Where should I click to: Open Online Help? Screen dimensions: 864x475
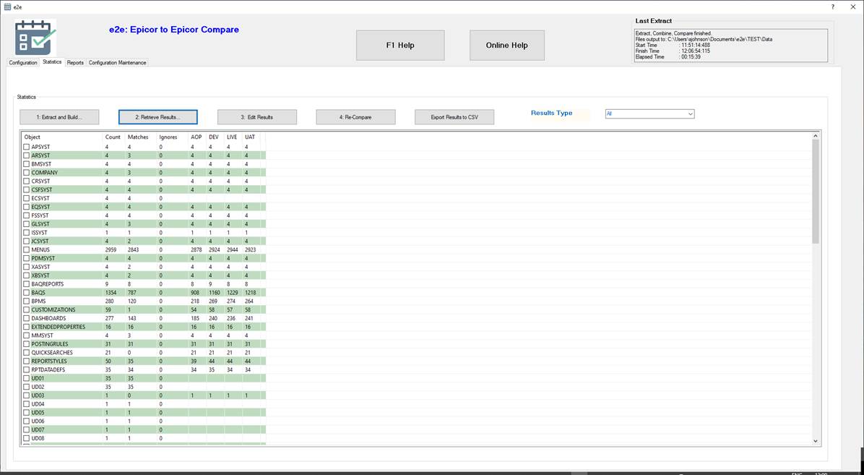pos(507,46)
